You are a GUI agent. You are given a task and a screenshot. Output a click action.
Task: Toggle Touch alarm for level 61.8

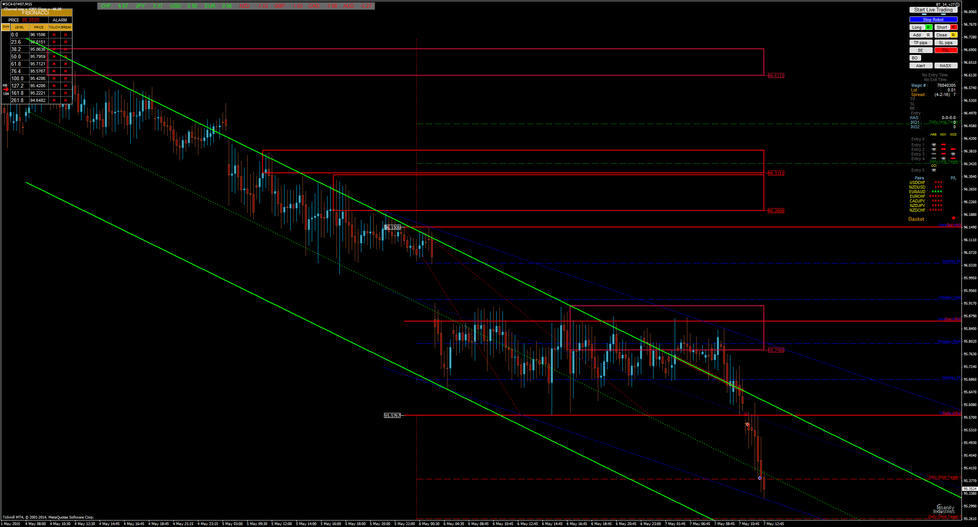(54, 64)
